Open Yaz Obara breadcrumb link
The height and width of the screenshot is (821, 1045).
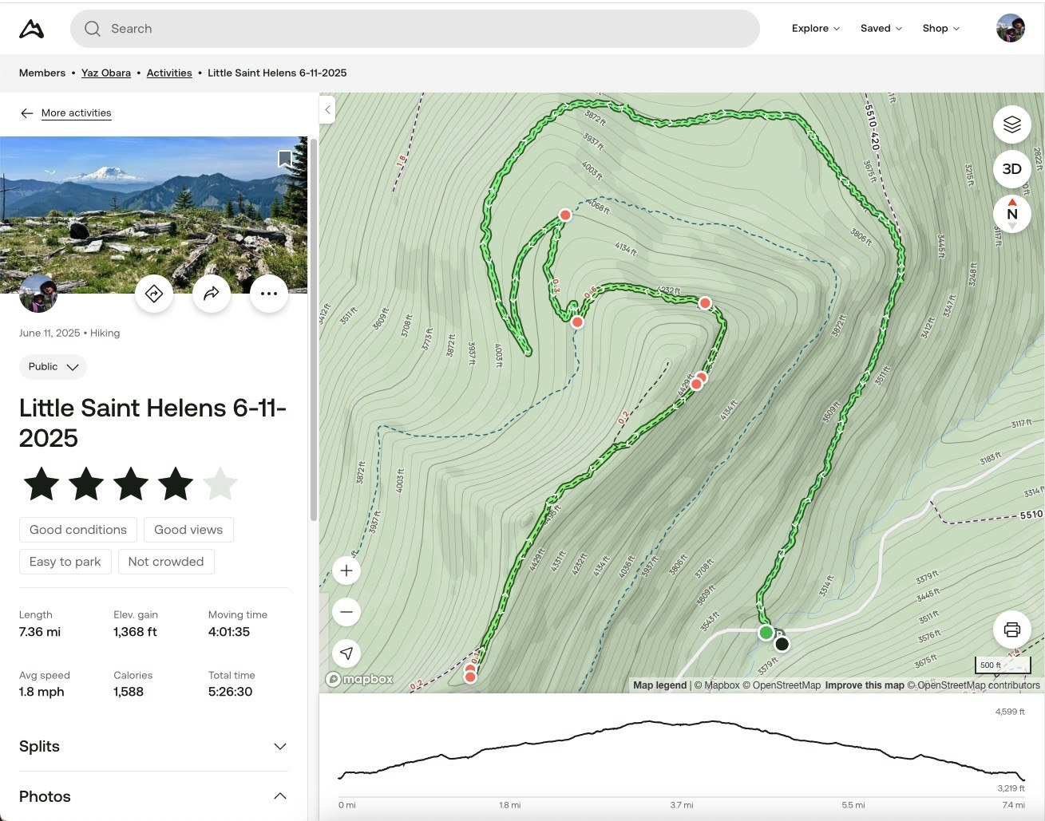106,73
